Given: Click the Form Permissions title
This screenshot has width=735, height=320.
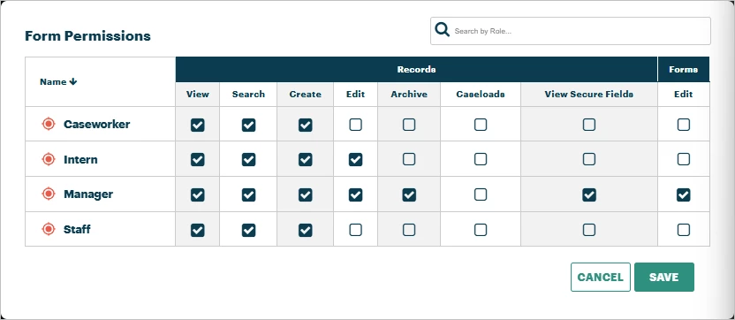Looking at the screenshot, I should click(87, 36).
